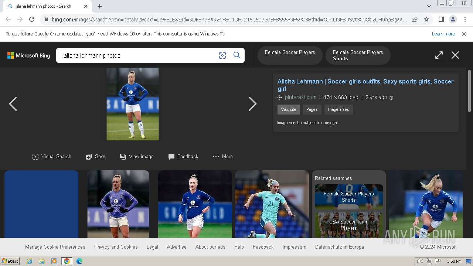Open Manage Cookie Preferences
473x266 pixels.
(x=55, y=247)
